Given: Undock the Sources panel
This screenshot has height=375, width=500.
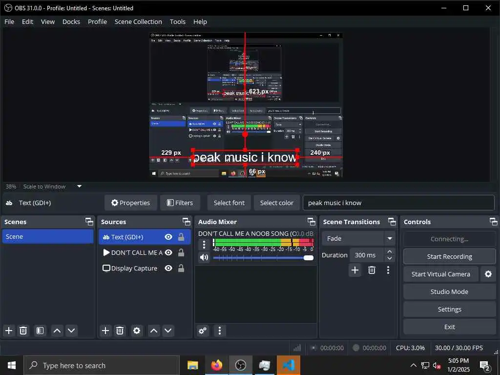Looking at the screenshot, I should click(x=186, y=222).
